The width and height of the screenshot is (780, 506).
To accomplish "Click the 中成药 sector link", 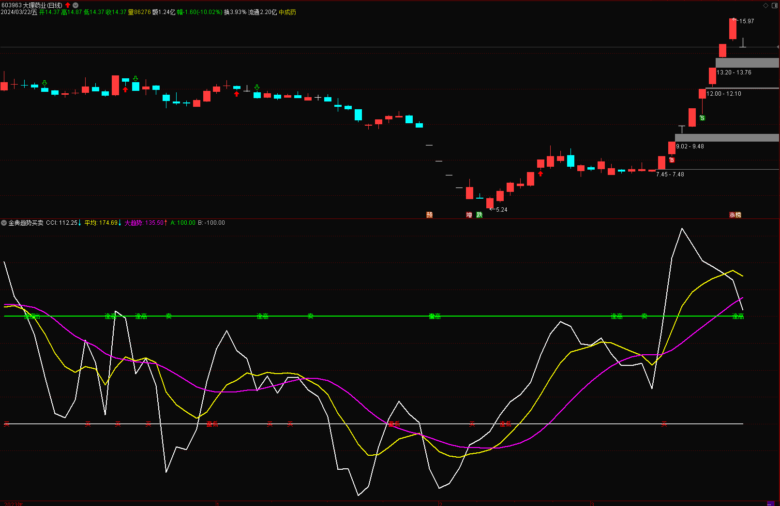I will [287, 12].
